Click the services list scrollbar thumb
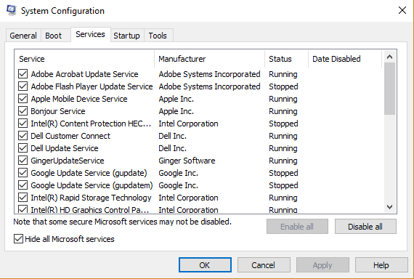 (390, 89)
